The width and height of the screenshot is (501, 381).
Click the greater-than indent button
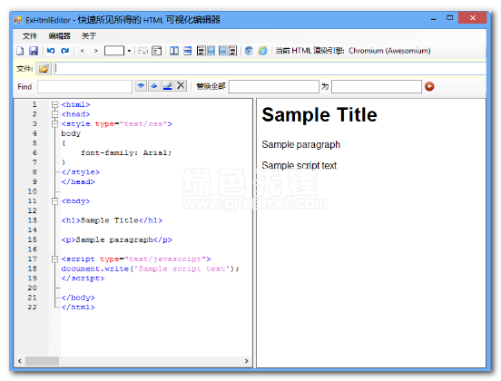(x=95, y=51)
